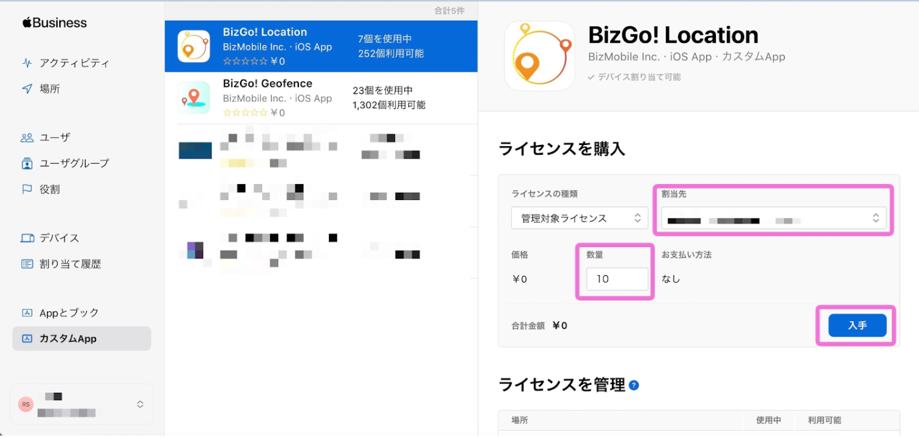Click the Locations arrow icon in sidebar
Screen dimensions: 919x438
tap(27, 89)
